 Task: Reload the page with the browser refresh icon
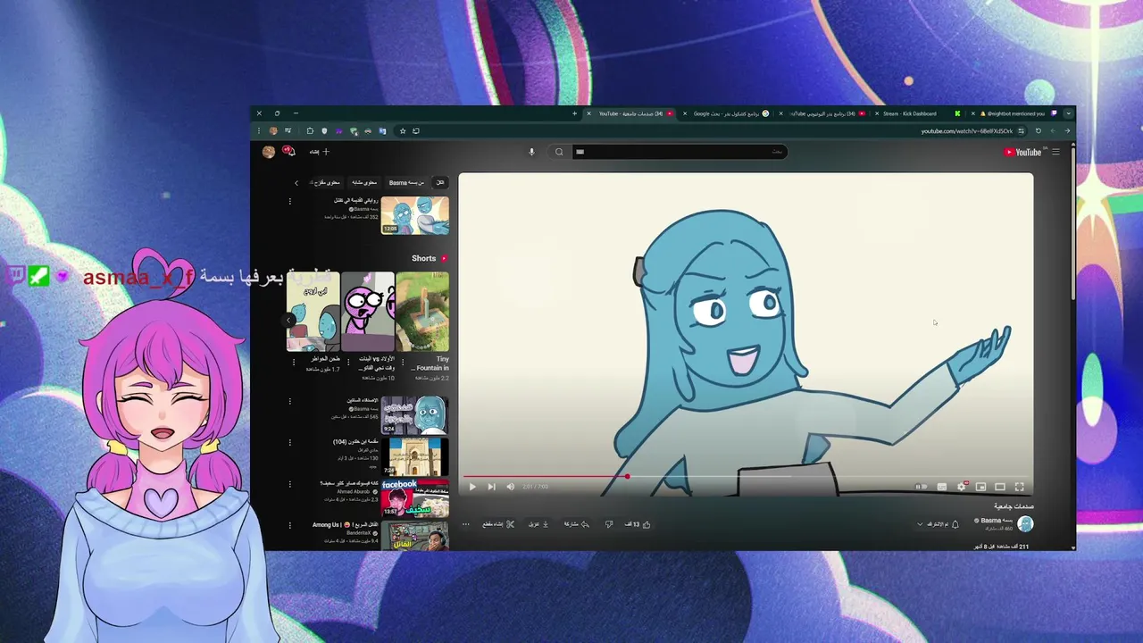1038,130
